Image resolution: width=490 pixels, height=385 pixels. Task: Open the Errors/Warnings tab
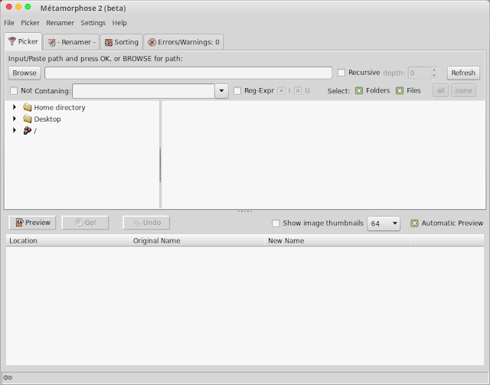184,42
